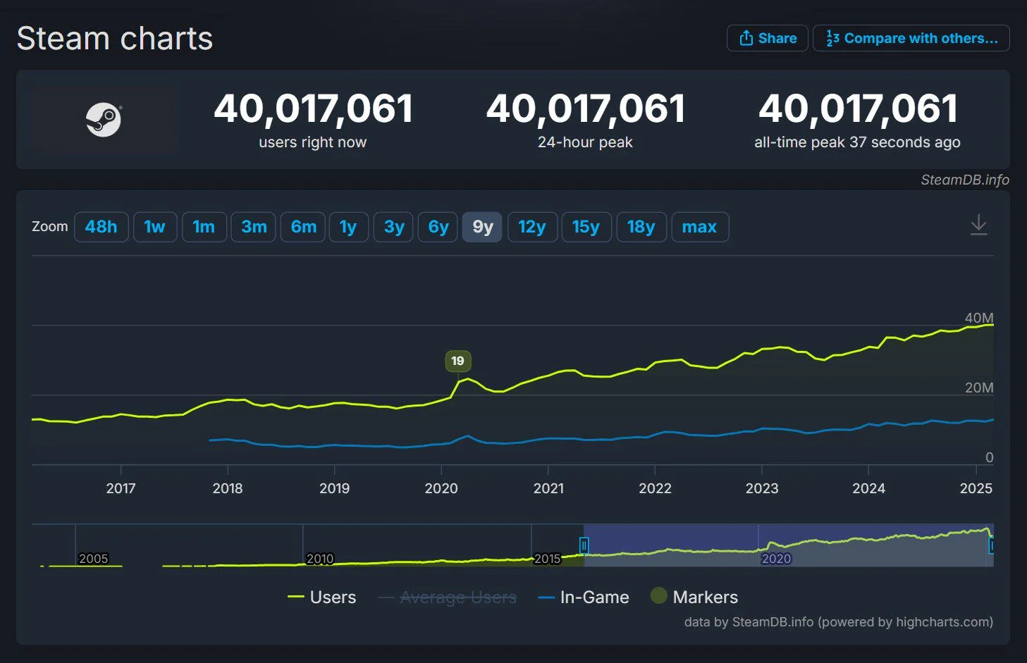Switch to the 1y zoom view
This screenshot has width=1027, height=663.
pyautogui.click(x=348, y=226)
